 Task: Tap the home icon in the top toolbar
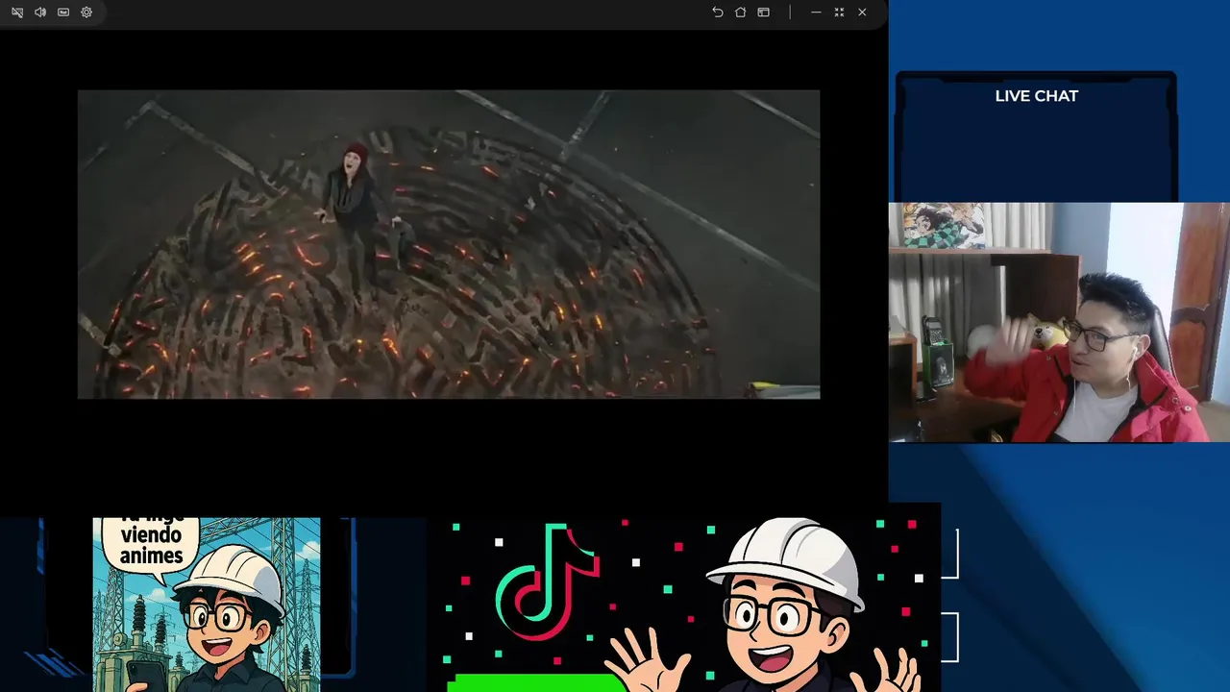pyautogui.click(x=740, y=12)
